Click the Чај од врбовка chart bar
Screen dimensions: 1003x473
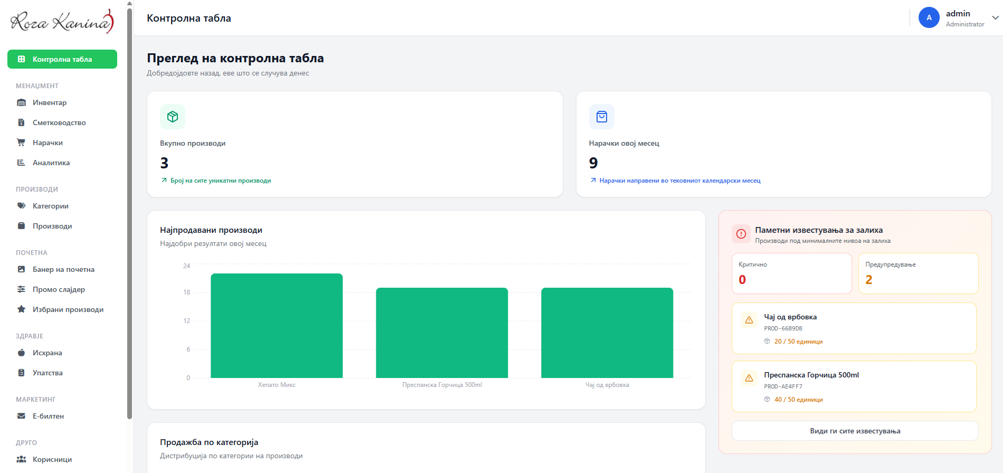click(x=607, y=333)
